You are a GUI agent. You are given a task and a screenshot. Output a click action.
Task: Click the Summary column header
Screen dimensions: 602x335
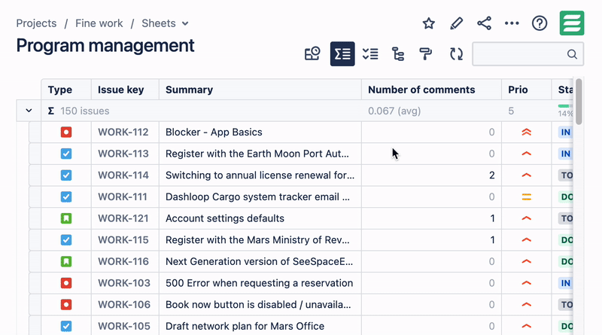189,90
